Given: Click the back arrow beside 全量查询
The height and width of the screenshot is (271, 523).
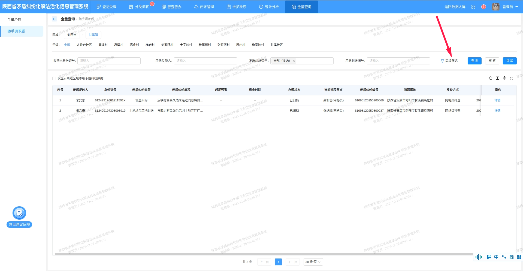Looking at the screenshot, I should click(55, 19).
